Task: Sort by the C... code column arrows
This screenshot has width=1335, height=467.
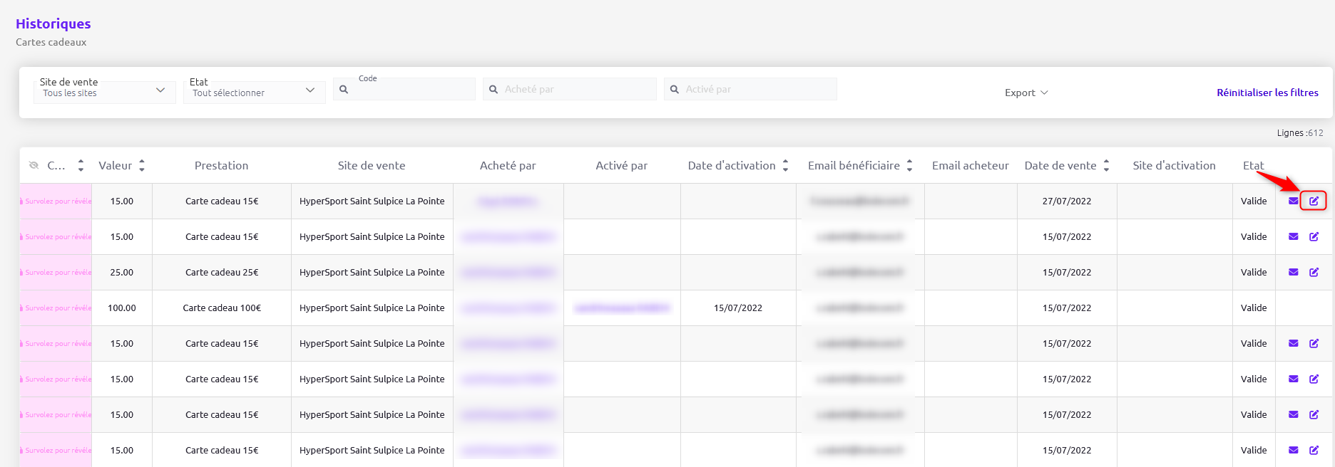Action: pos(81,166)
